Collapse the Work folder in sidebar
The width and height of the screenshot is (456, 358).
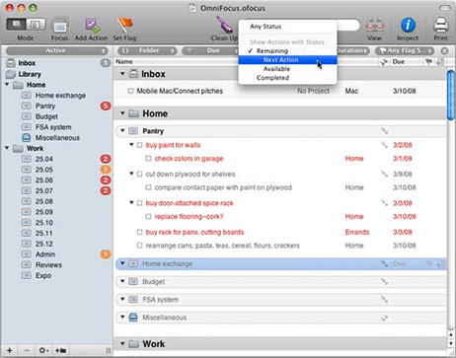(7, 148)
